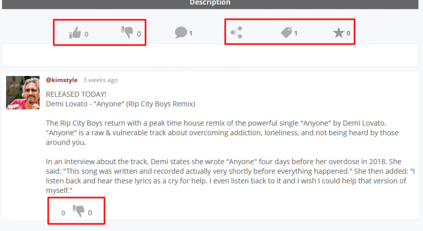
Task: Open comments via the speech bubble icon
Action: [x=181, y=32]
